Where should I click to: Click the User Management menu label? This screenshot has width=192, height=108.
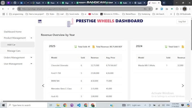click(13, 64)
